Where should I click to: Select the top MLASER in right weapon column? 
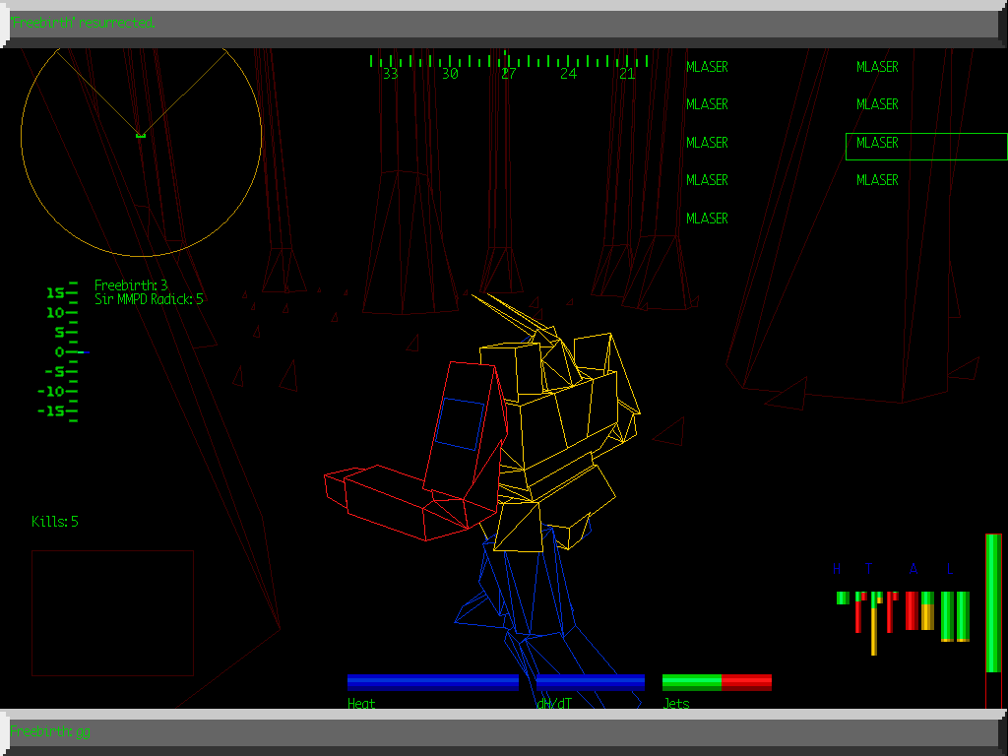tap(876, 66)
